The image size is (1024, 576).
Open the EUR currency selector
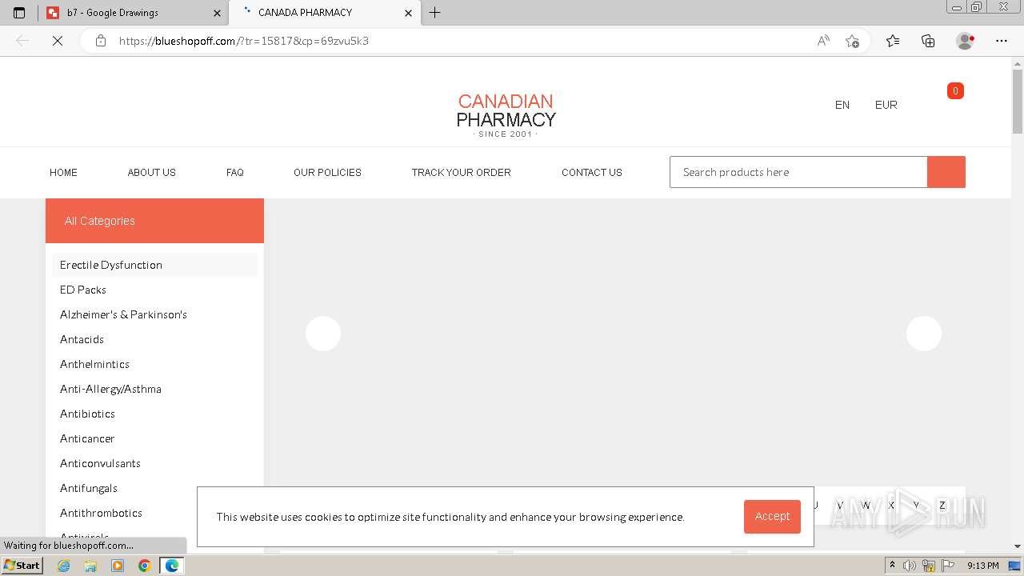pyautogui.click(x=886, y=105)
